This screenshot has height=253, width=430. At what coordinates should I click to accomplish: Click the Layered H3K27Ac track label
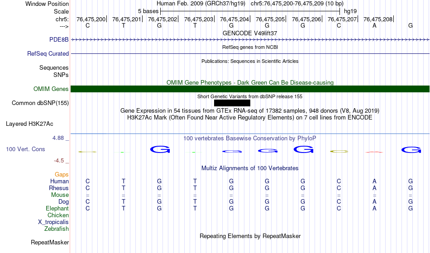click(29, 124)
